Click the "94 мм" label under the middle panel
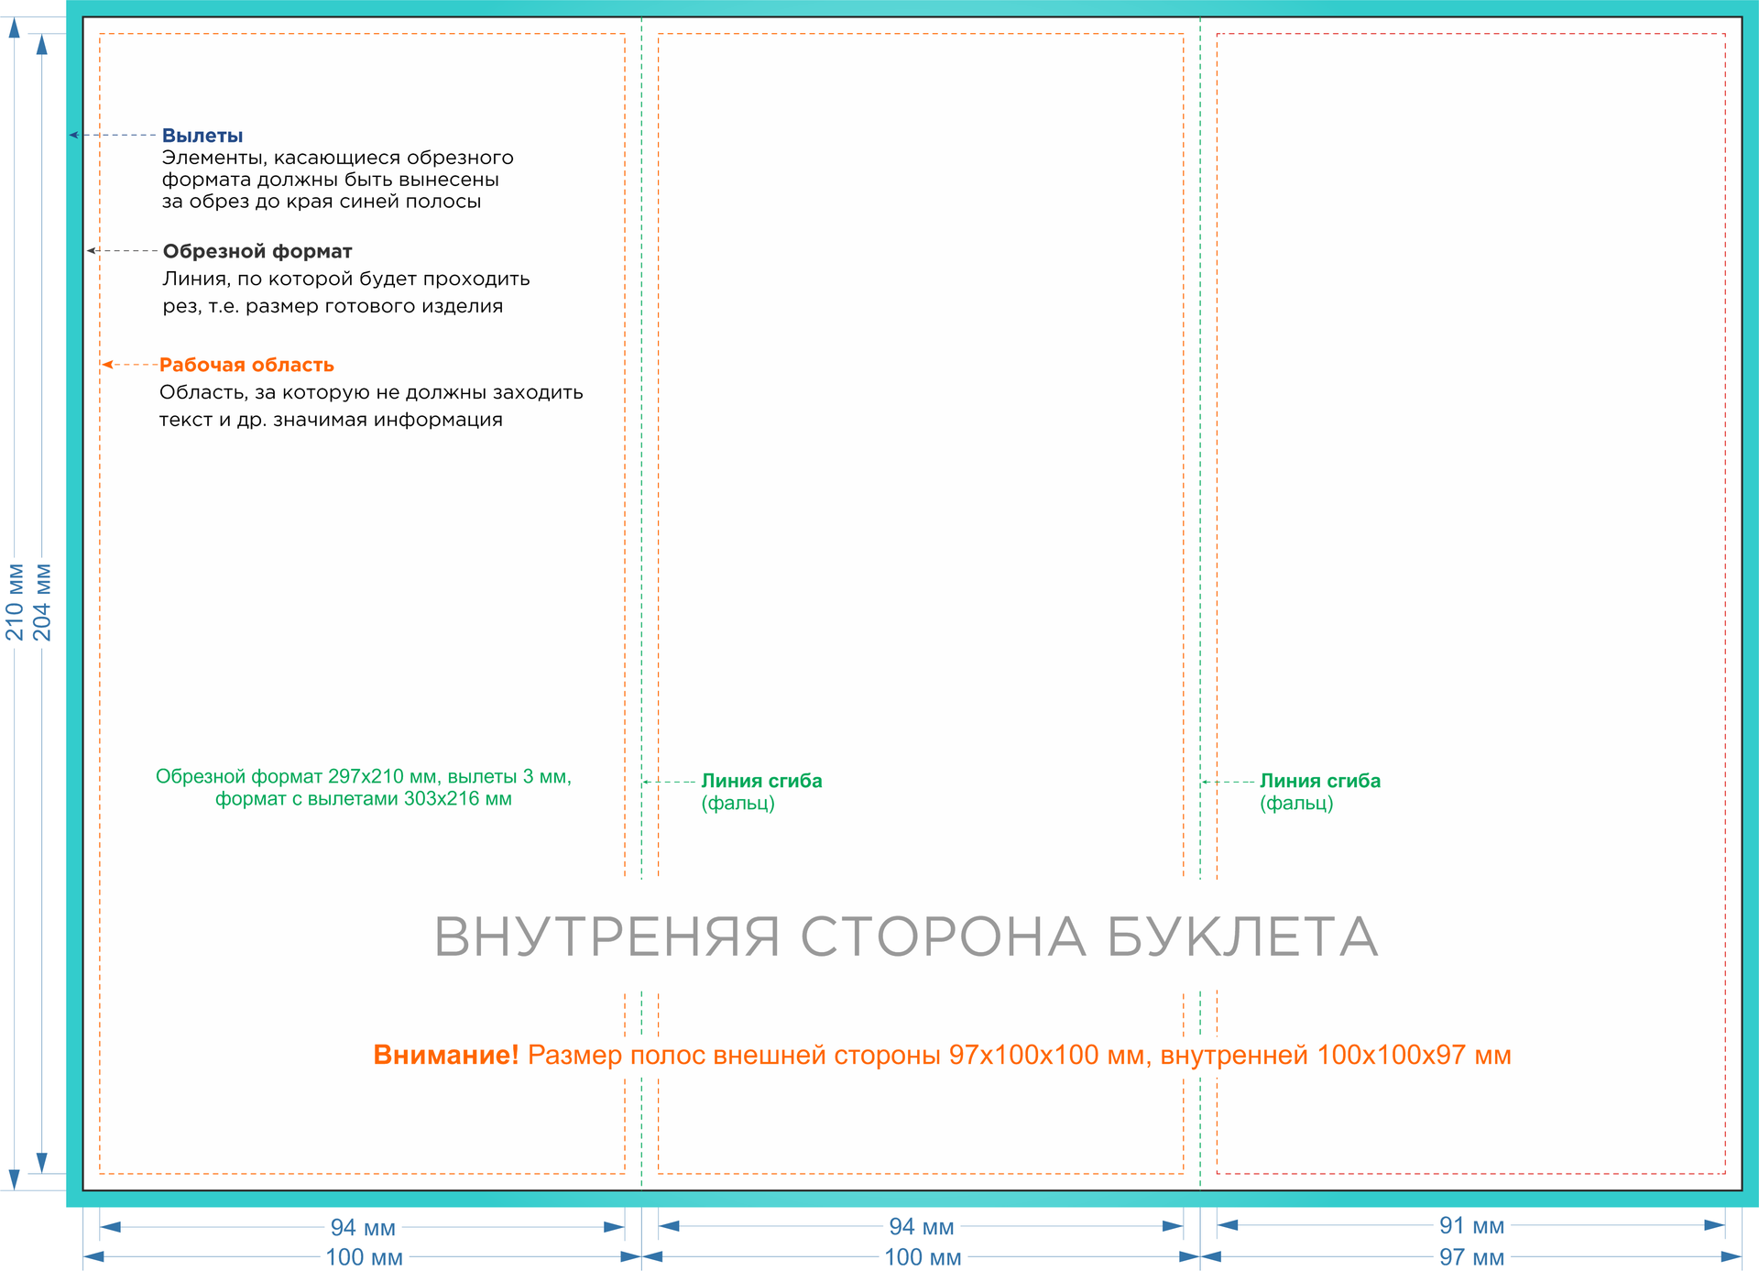This screenshot has width=1759, height=1271. [922, 1226]
